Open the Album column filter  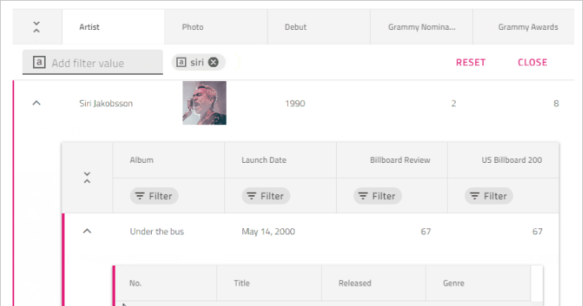tap(154, 196)
